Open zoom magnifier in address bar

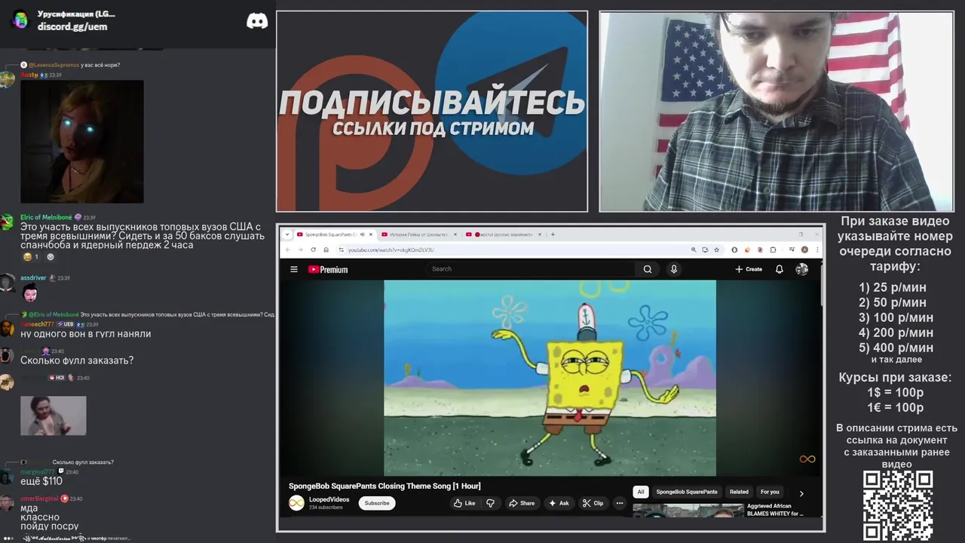pyautogui.click(x=694, y=250)
